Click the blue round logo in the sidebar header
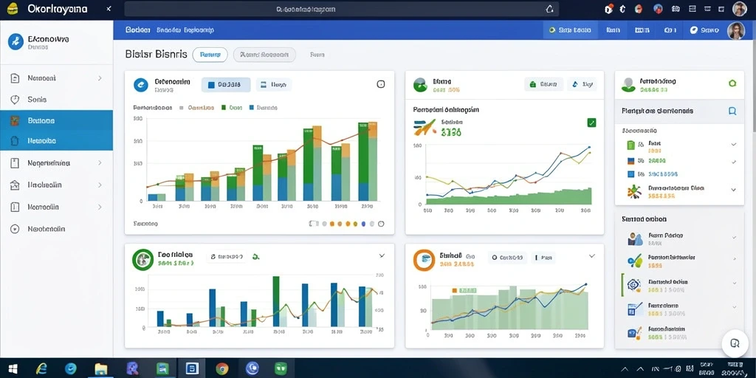 (x=16, y=42)
